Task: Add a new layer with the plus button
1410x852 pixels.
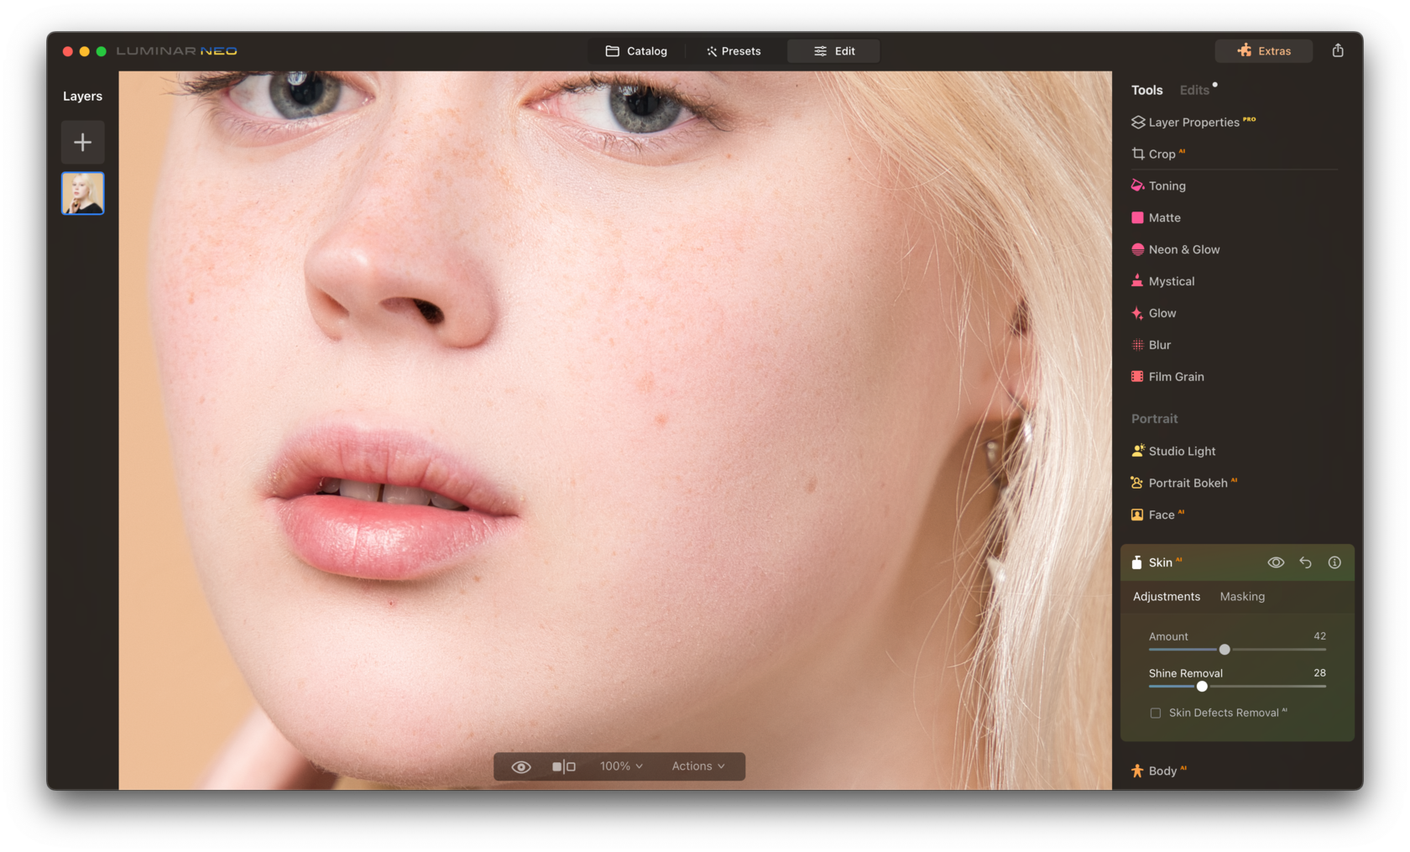Action: [82, 142]
